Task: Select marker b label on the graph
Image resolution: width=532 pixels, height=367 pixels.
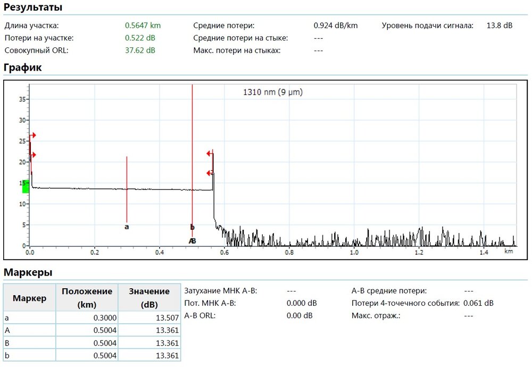Action: (193, 227)
